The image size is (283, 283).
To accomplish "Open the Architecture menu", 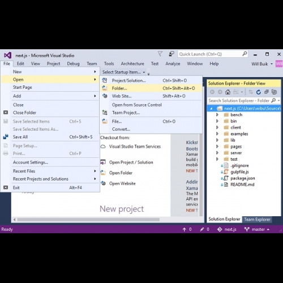I will [132, 63].
